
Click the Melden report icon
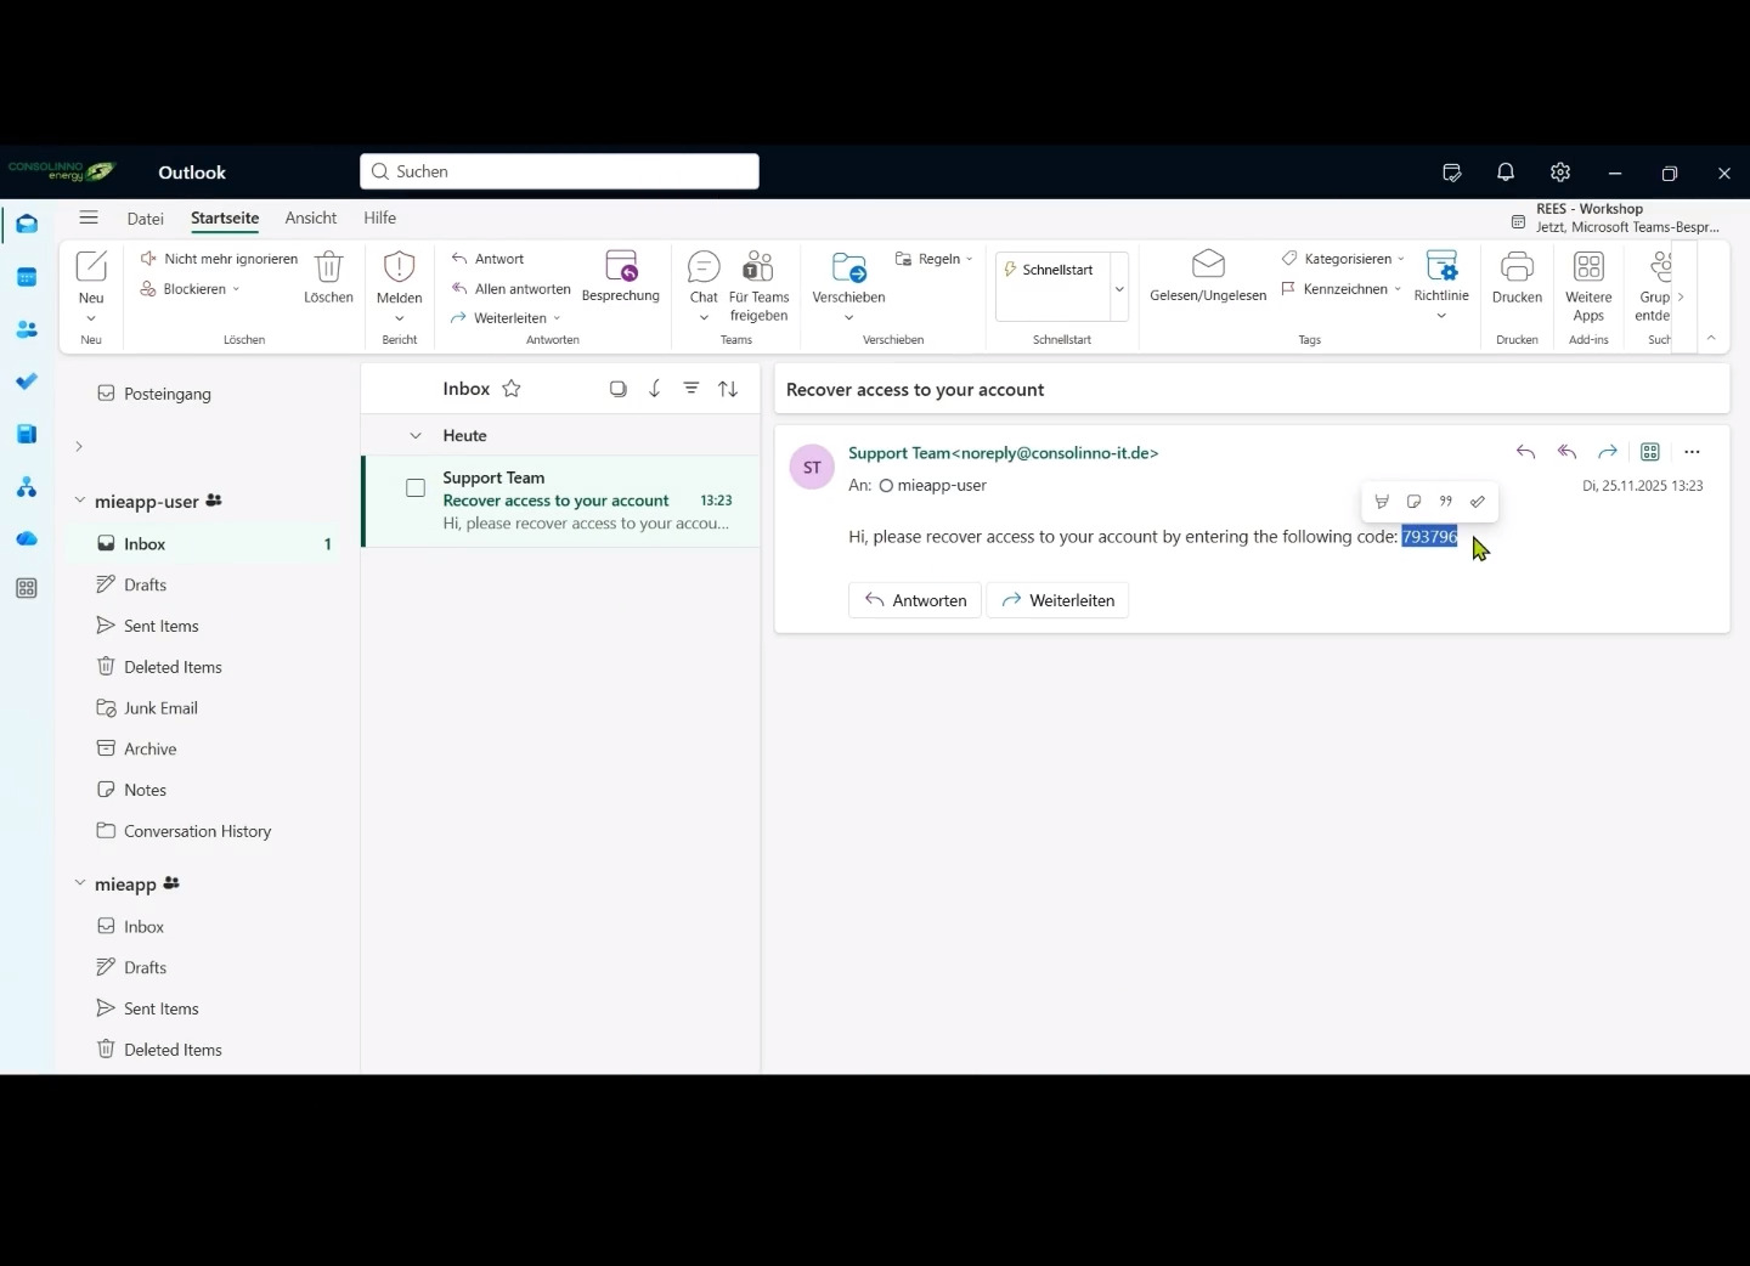[x=399, y=267]
